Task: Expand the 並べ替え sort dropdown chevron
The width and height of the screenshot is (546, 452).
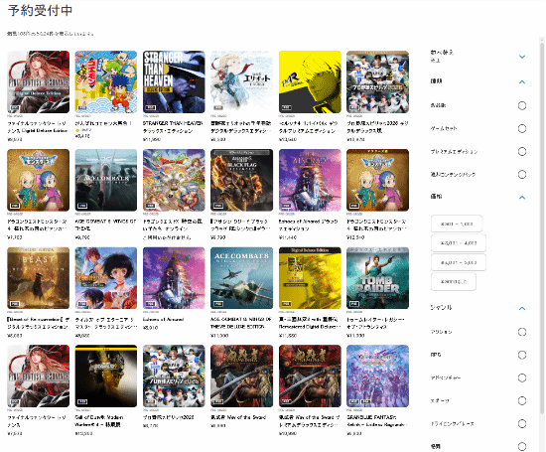Action: pos(521,57)
